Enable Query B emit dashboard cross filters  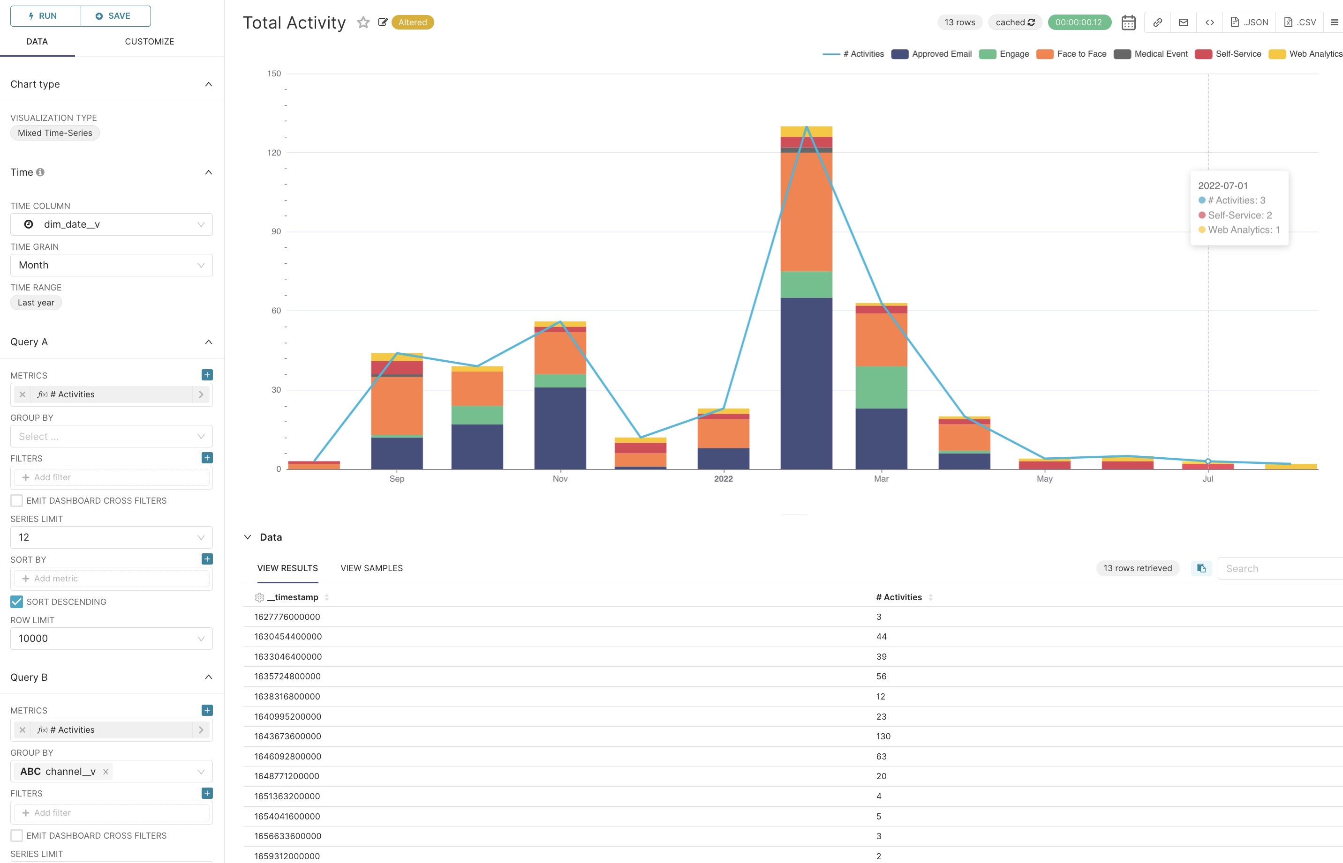click(x=17, y=835)
